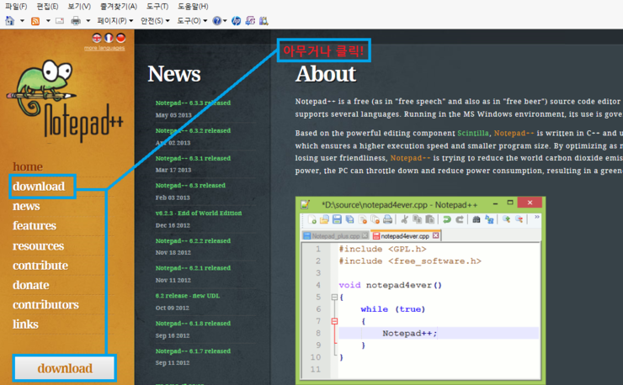This screenshot has width=623, height=385.
Task: Open the 'resources' sidebar link
Action: (x=38, y=245)
